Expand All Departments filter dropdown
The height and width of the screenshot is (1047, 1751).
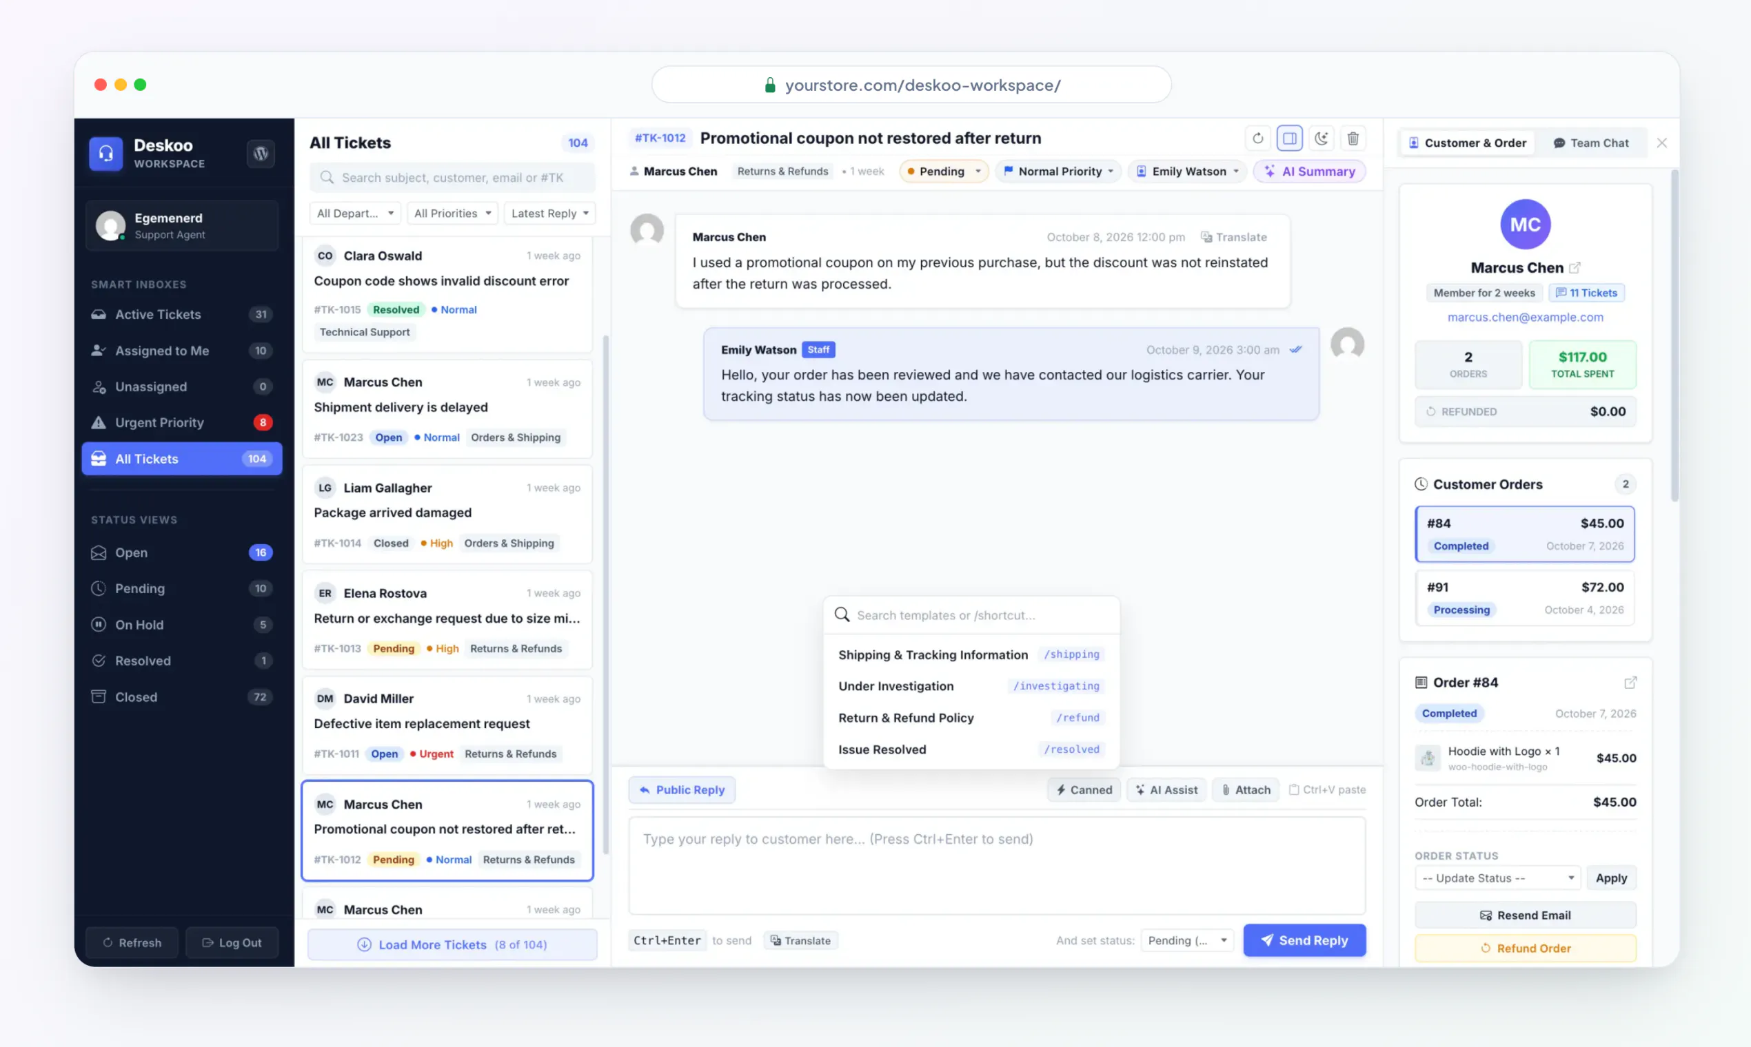tap(355, 213)
